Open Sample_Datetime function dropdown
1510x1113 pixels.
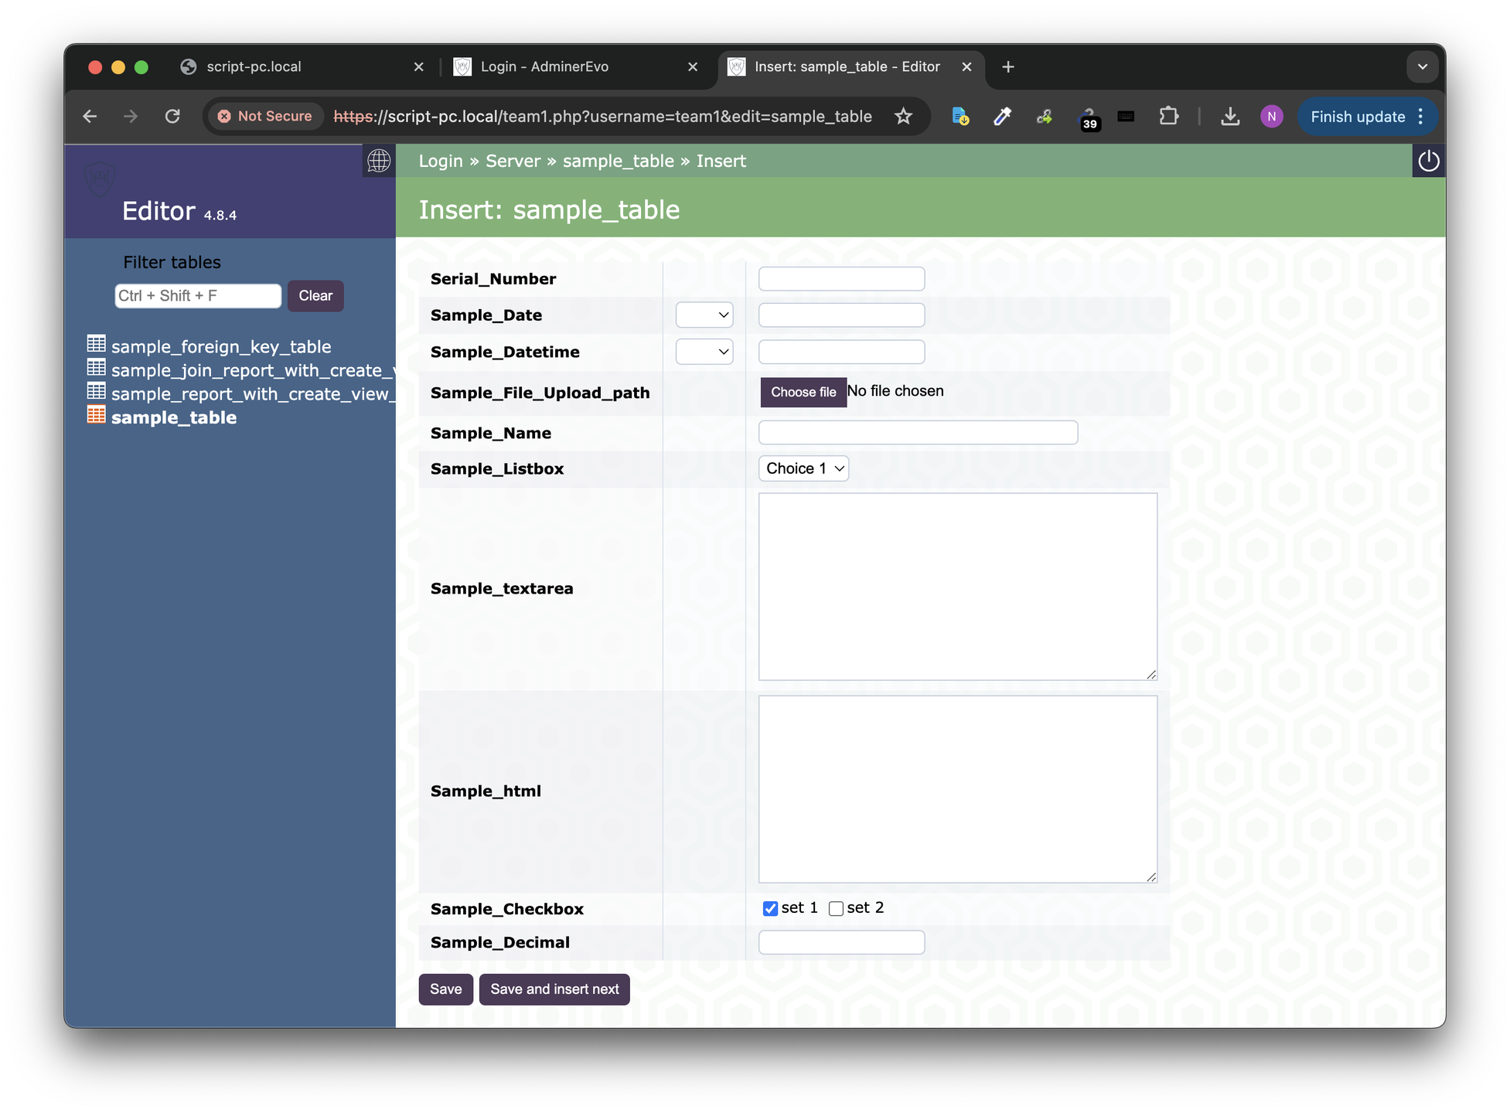click(704, 352)
